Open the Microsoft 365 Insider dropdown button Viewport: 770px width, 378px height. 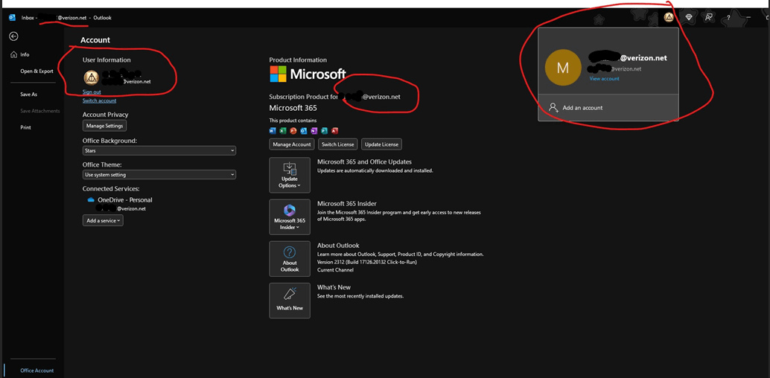290,217
